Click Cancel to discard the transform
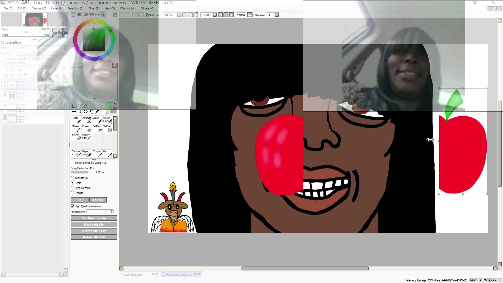This screenshot has width=503, height=283. pyautogui.click(x=98, y=200)
